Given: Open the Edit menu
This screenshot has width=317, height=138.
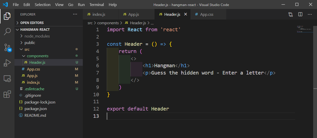Looking at the screenshot, I should click(x=27, y=4).
